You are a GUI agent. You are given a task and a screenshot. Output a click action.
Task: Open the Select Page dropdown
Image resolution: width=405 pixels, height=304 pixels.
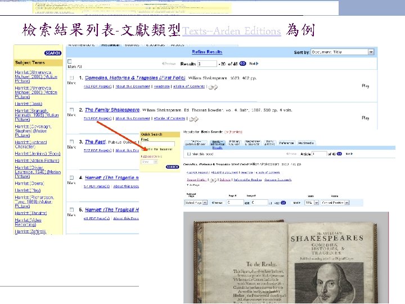click(196, 203)
